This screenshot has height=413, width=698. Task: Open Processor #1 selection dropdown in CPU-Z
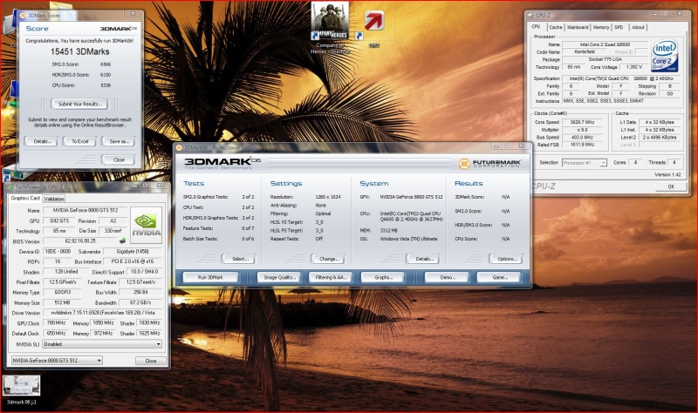[x=584, y=163]
